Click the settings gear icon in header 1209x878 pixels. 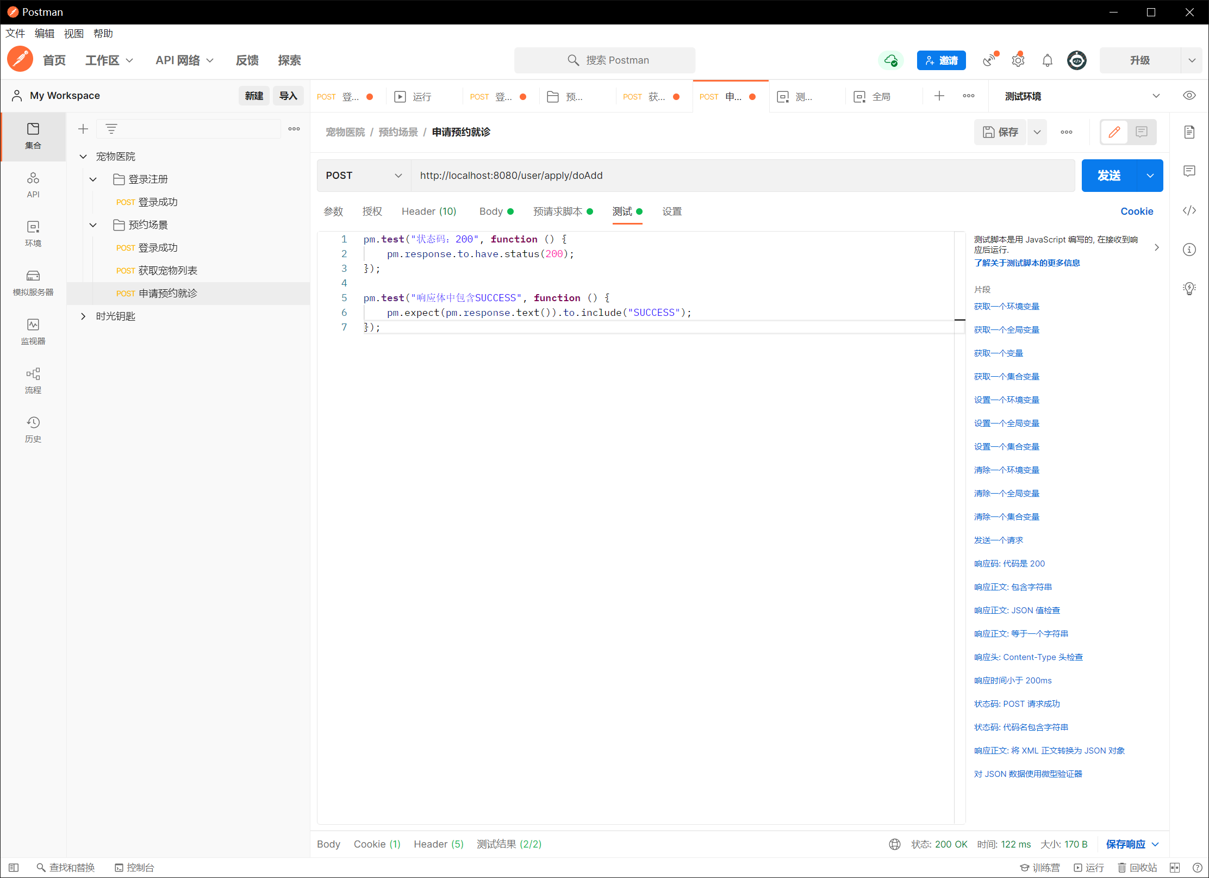click(1018, 60)
